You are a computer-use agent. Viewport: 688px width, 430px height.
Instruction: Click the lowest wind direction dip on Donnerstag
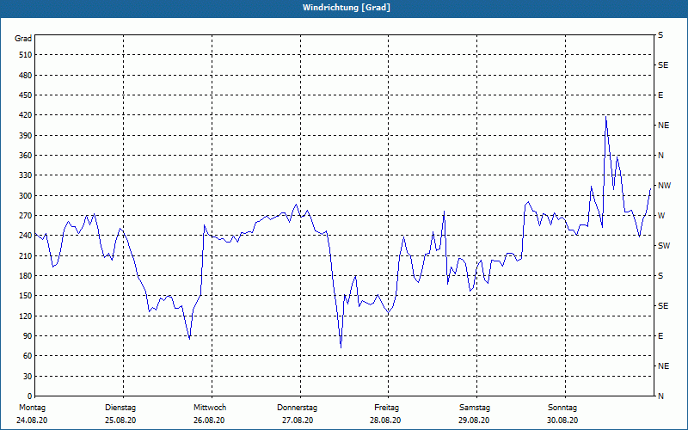(x=341, y=347)
